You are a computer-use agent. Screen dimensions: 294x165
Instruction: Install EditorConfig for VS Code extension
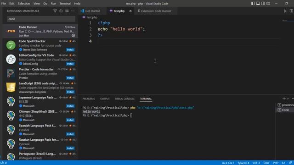[70, 64]
